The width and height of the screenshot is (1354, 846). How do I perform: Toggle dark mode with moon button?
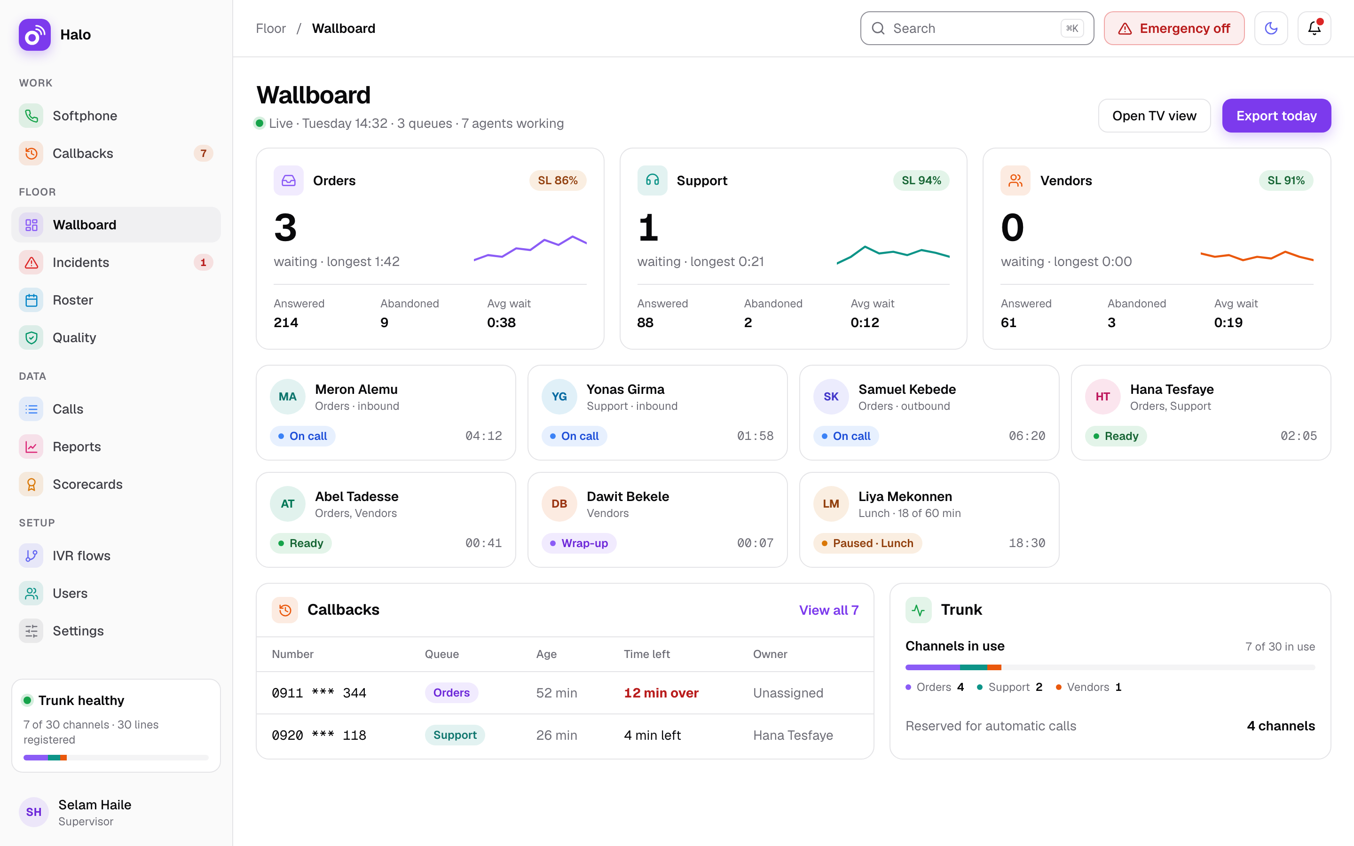1271,29
